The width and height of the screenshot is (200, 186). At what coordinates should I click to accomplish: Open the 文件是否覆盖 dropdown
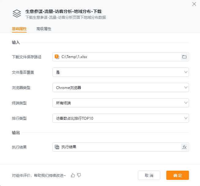coord(120,72)
